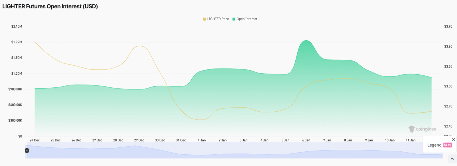Click the $2.10M left axis label
Image resolution: width=457 pixels, height=166 pixels.
click(17, 27)
